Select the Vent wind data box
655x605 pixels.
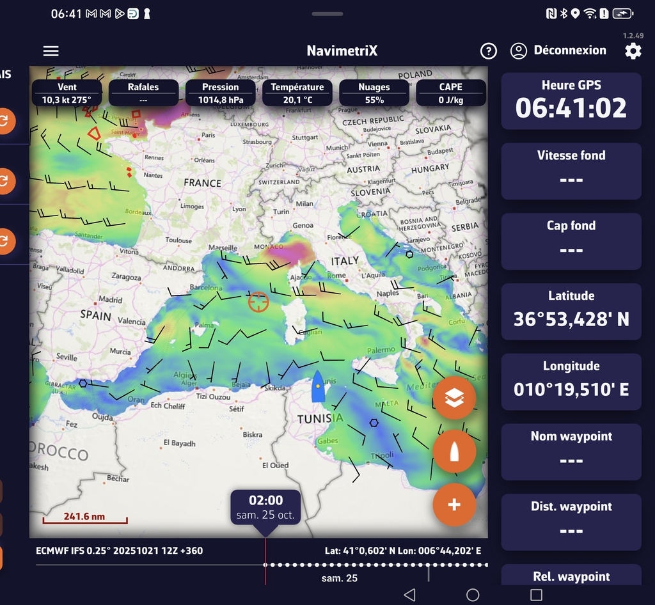click(x=67, y=93)
